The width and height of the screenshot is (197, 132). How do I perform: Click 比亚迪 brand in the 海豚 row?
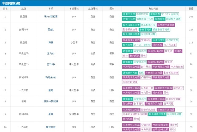tap(24, 42)
